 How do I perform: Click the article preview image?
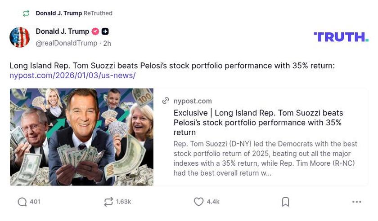point(81,137)
